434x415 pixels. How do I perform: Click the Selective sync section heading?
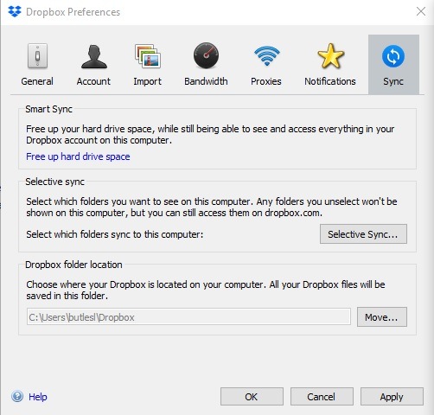[54, 182]
